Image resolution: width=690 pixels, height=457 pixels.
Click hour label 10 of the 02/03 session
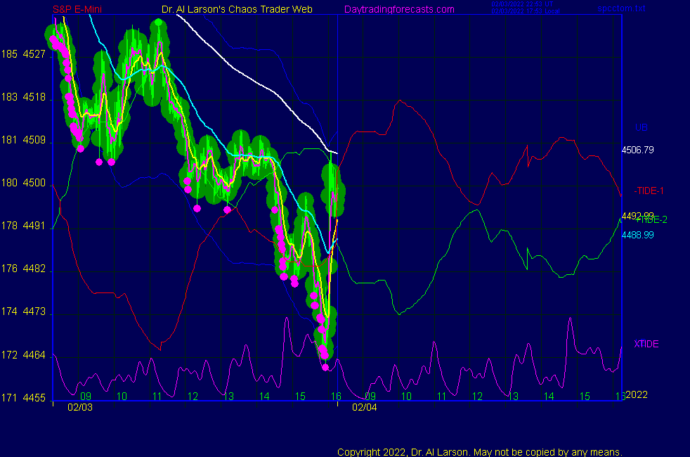pyautogui.click(x=122, y=397)
